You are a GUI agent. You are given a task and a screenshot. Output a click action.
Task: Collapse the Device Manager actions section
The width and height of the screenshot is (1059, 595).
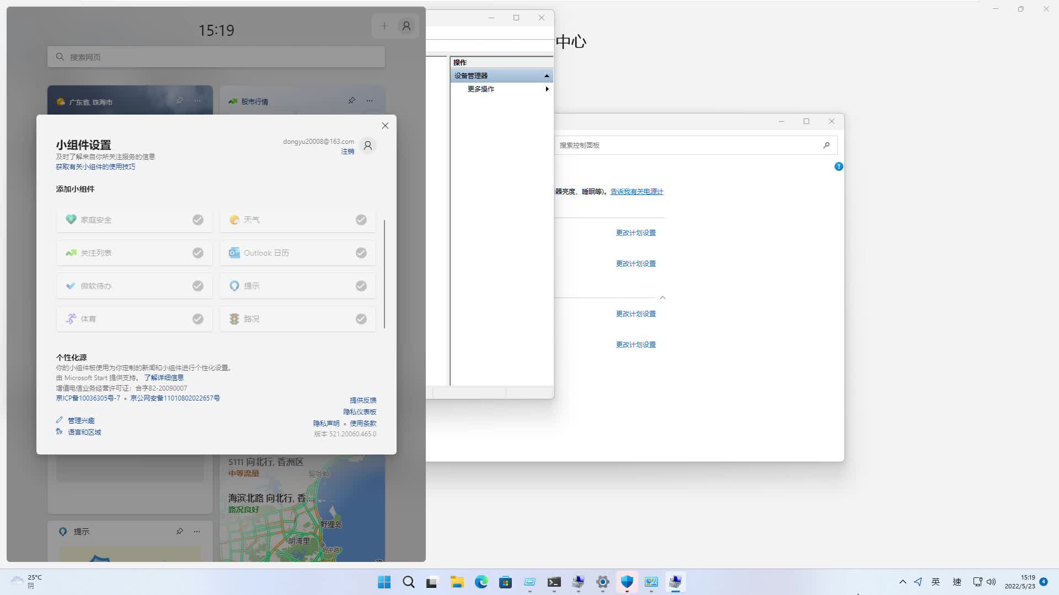(x=547, y=76)
